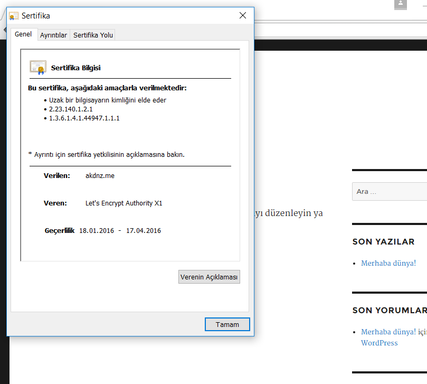Close the Sertifika dialog window
This screenshot has width=427, height=384.
pyautogui.click(x=243, y=15)
